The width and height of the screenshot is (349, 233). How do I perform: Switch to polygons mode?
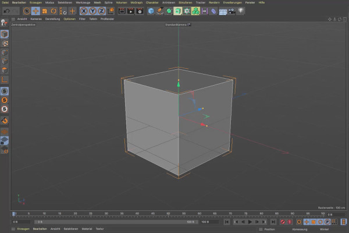(x=5, y=70)
